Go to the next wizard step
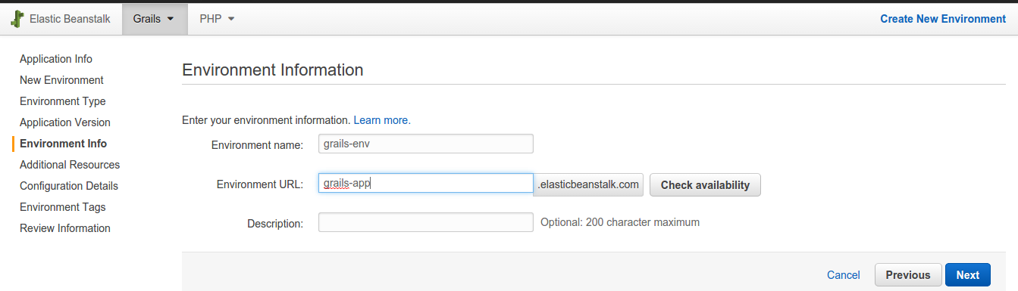The height and width of the screenshot is (291, 1018). (x=967, y=275)
